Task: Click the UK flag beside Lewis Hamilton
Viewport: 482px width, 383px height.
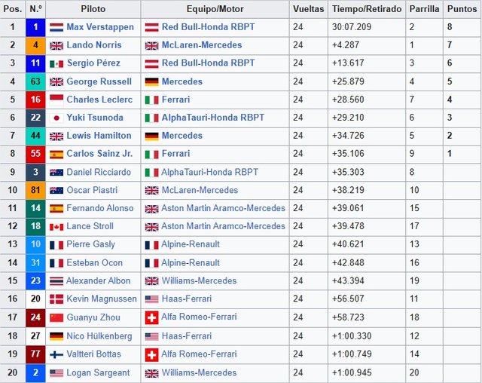Action: [56, 136]
